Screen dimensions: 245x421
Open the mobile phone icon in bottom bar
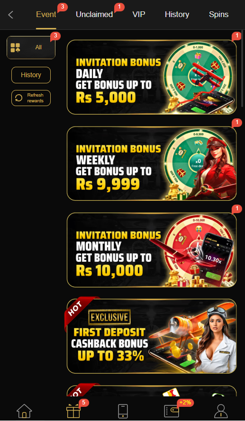(123, 411)
